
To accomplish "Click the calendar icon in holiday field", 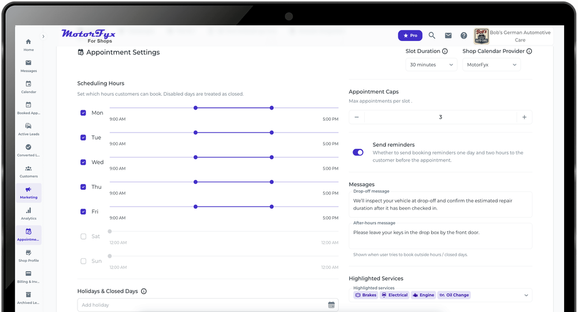I will [331, 305].
